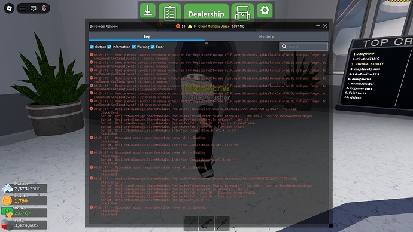Uncheck the Error filter checkbox
The height and width of the screenshot is (232, 413).
[153, 47]
